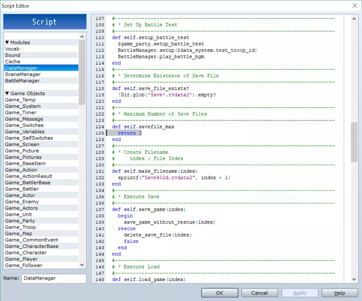
Task: Collapse the Game Objects section triangle
Action: (7, 93)
